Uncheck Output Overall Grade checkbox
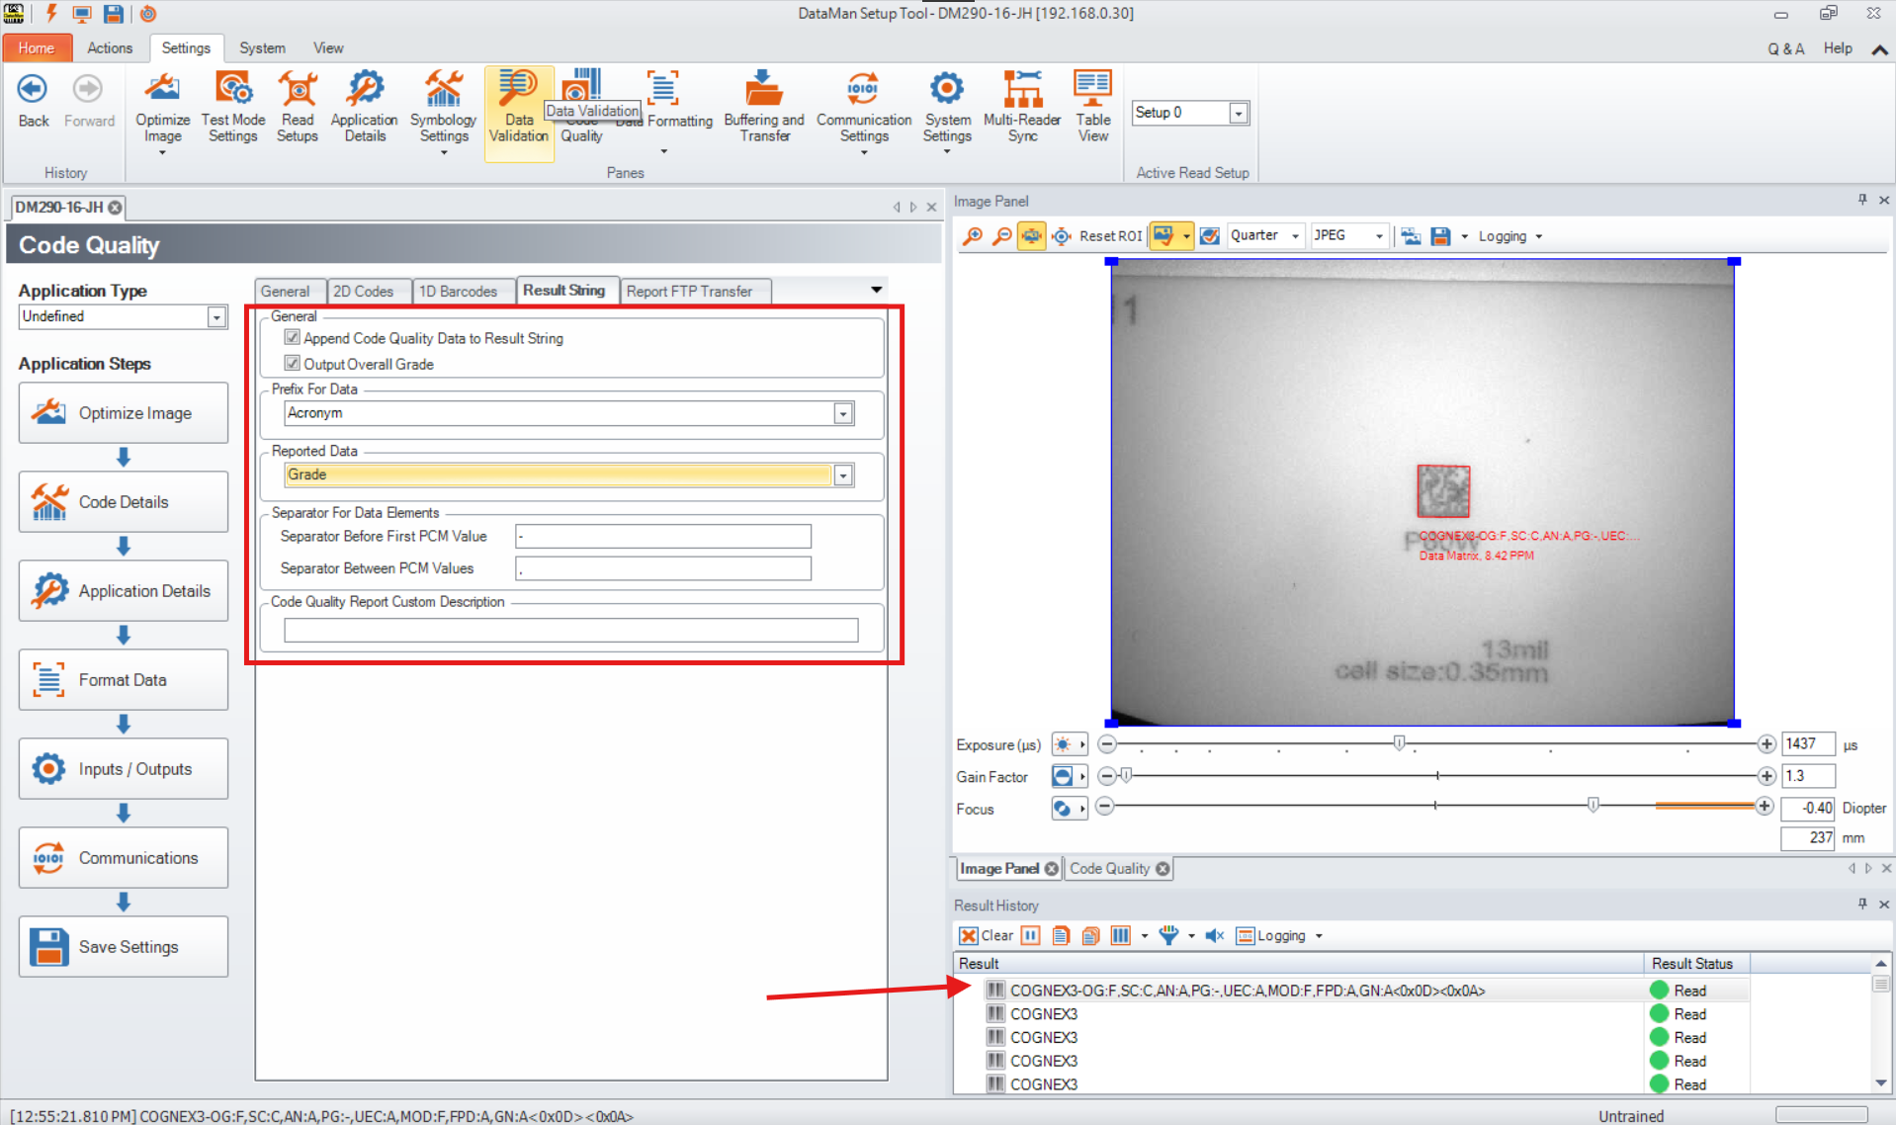1896x1125 pixels. coord(293,364)
